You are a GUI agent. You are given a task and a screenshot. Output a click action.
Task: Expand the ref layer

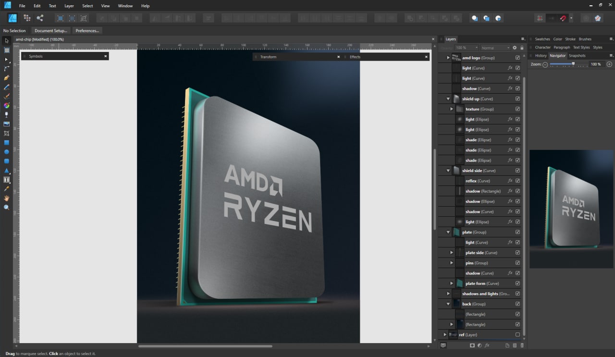[445, 335]
